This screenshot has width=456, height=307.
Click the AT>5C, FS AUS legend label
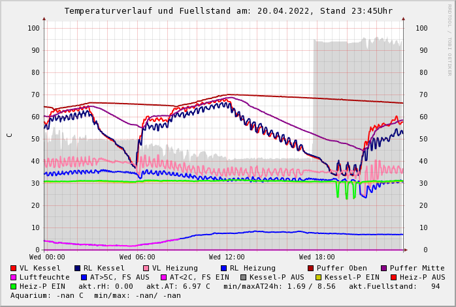click(120, 278)
